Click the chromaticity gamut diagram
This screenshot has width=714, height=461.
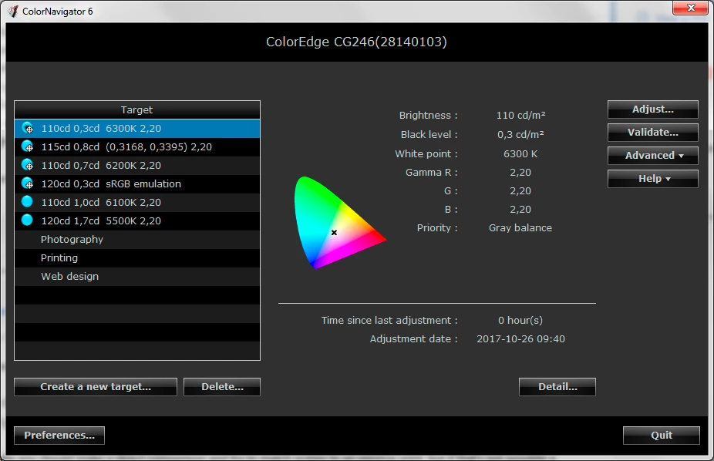click(x=340, y=223)
